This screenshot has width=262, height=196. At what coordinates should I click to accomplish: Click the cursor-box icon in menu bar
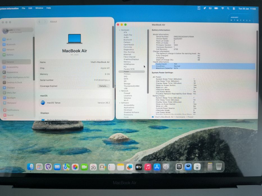click(199, 8)
